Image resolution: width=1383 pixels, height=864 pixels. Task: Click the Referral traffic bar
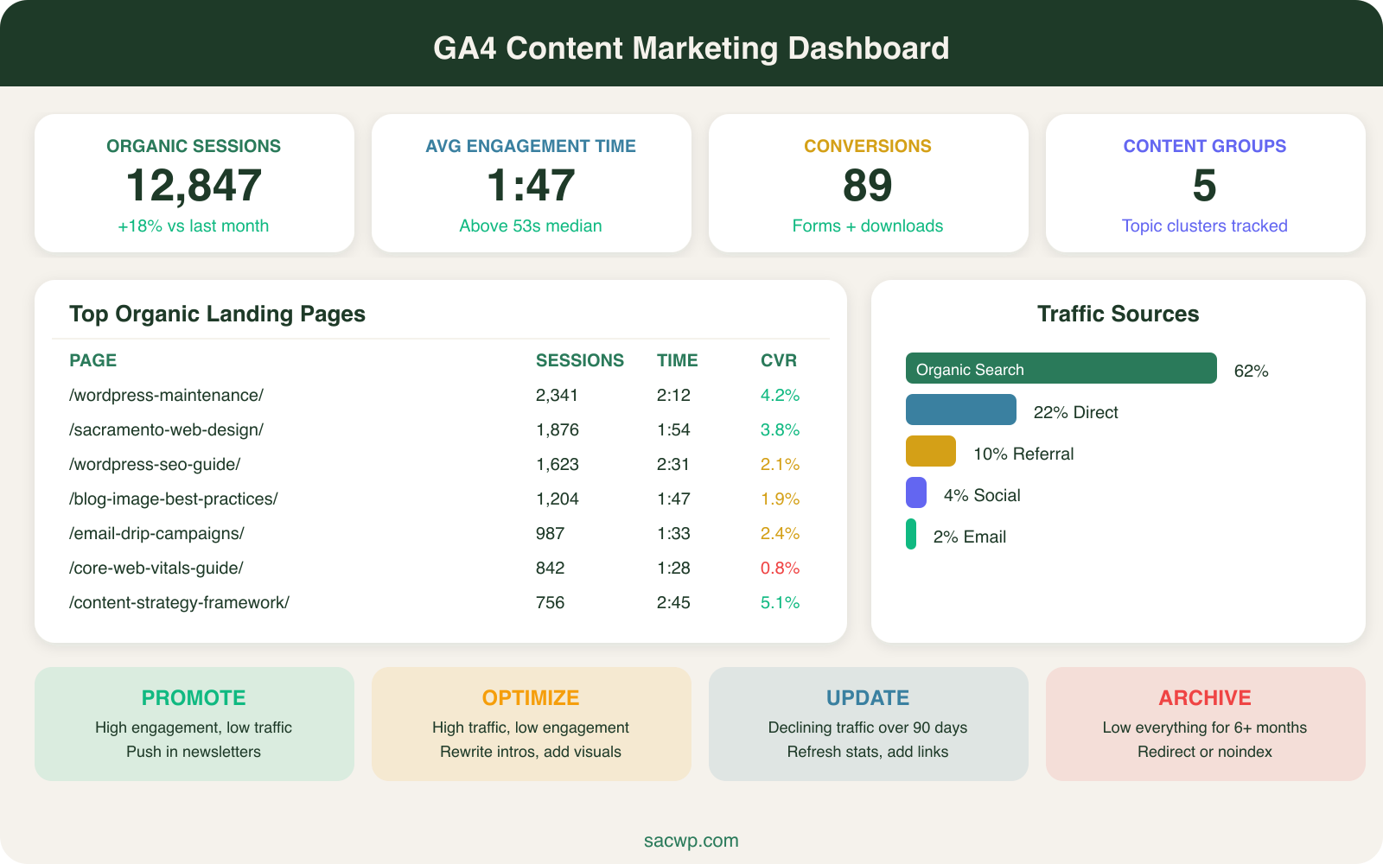click(x=930, y=451)
